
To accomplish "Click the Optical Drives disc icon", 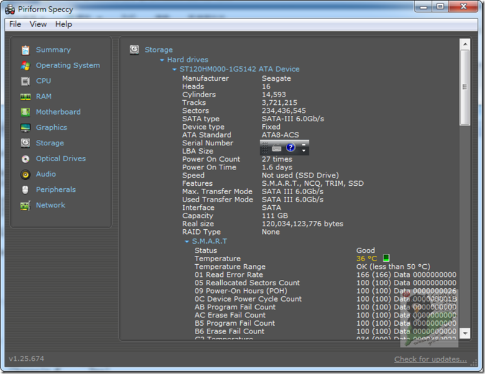I will click(x=25, y=159).
